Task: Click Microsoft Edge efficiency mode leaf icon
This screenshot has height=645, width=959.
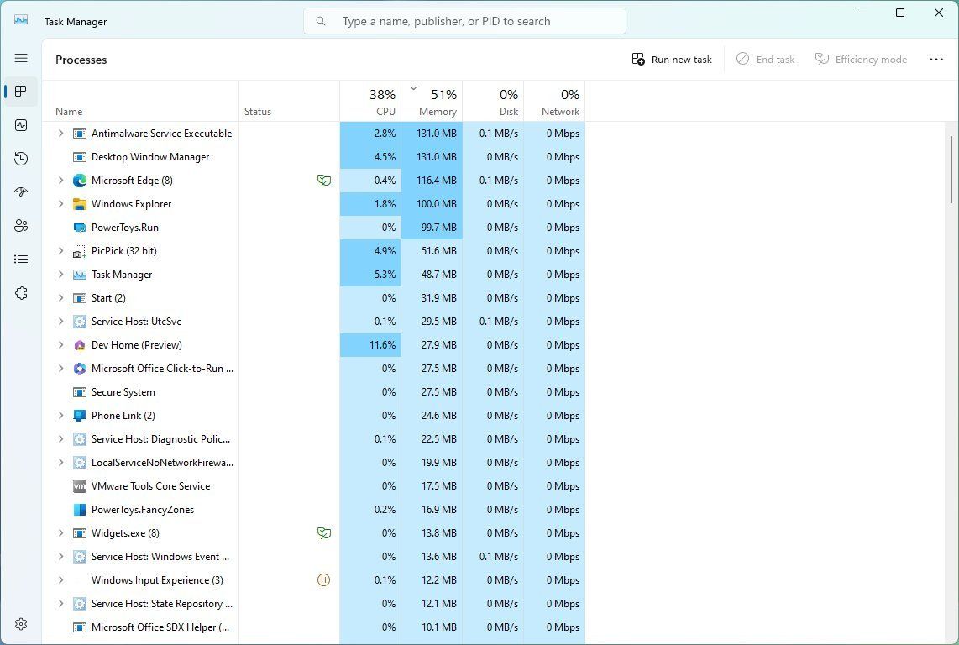Action: click(324, 180)
